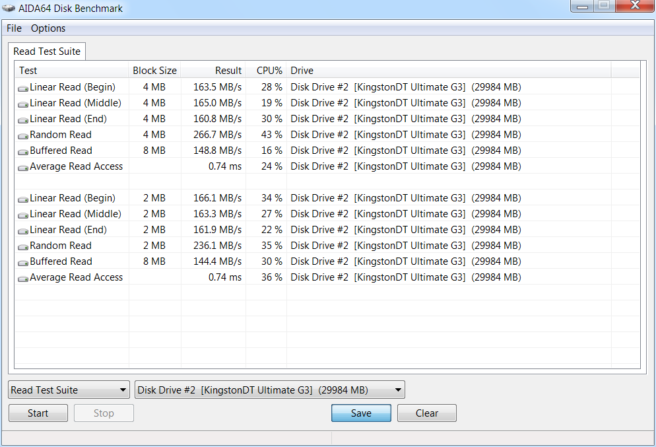
Task: Click the 8 MB block size in the 144.4 MB/s row
Action: [154, 261]
